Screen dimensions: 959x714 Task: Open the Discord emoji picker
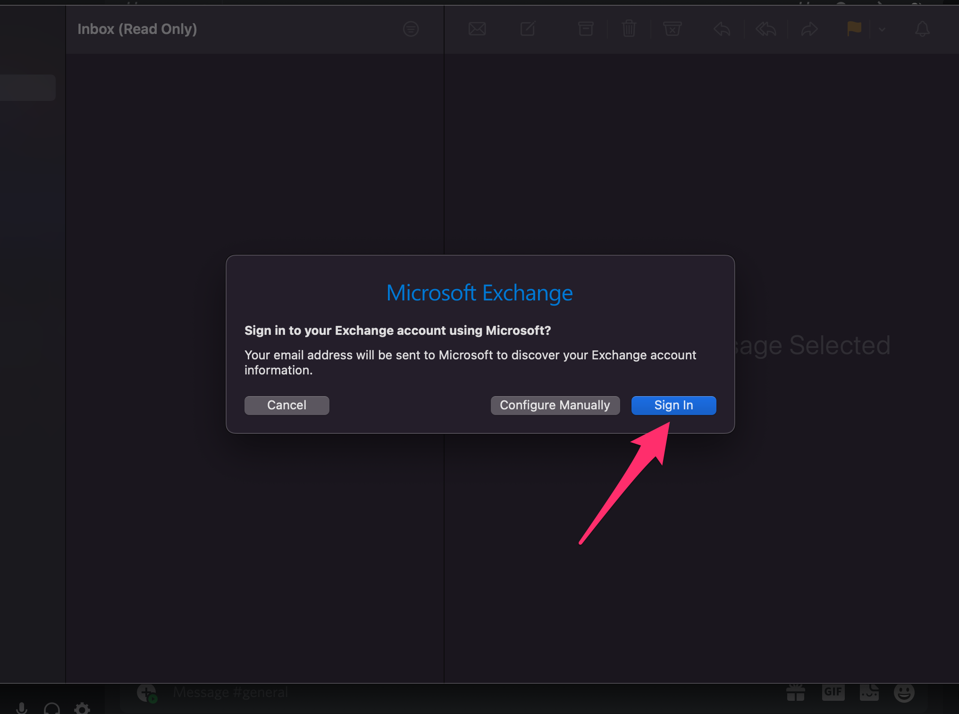904,693
